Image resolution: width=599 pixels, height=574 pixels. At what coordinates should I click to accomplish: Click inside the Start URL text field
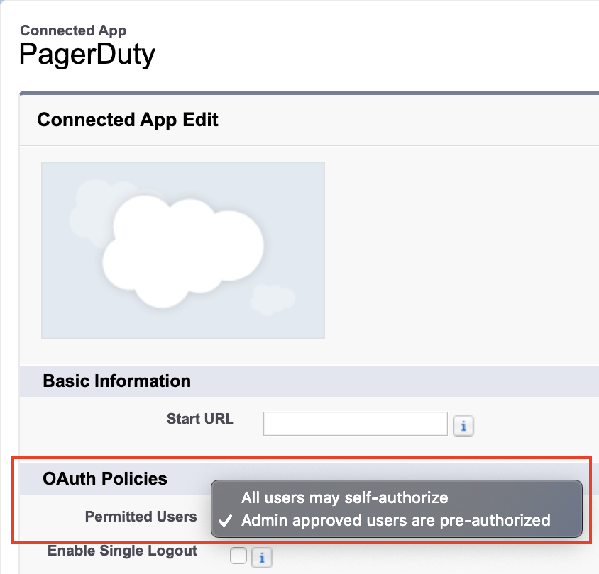tap(355, 423)
